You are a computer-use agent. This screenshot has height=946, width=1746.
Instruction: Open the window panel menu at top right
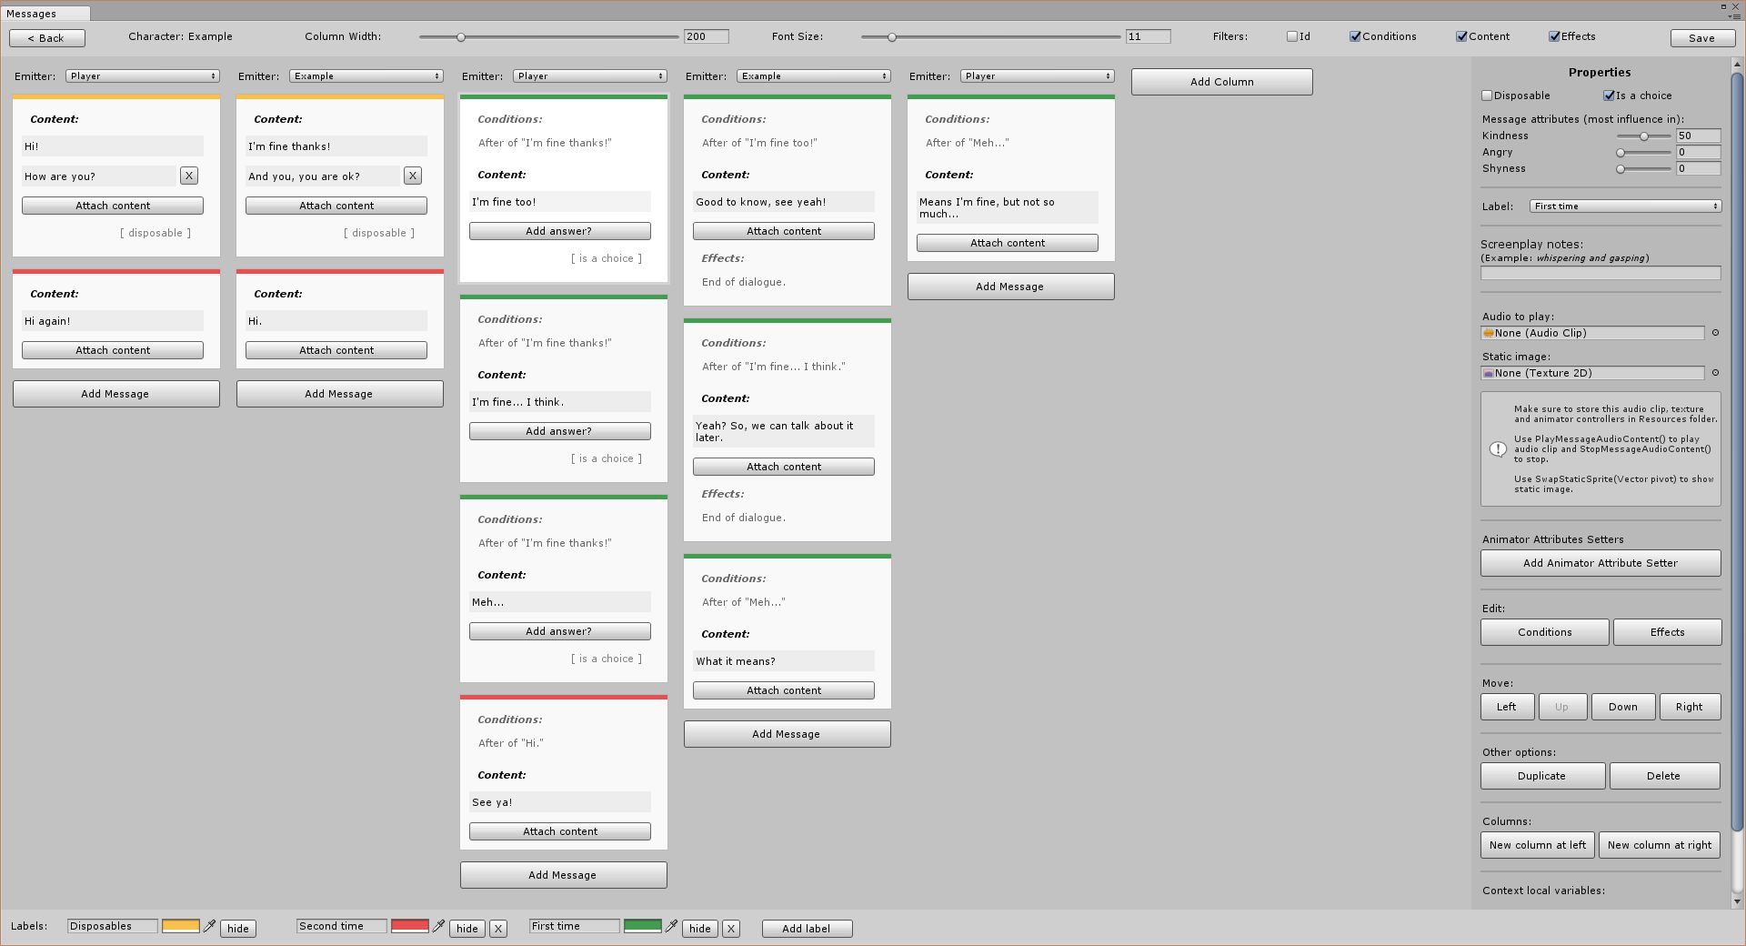click(x=1739, y=15)
